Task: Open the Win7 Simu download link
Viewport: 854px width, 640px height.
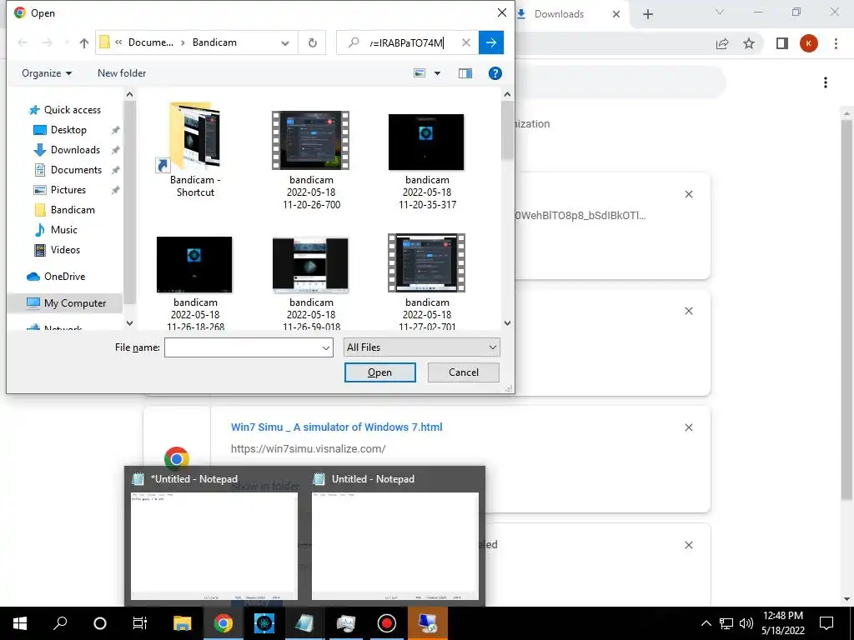Action: point(337,427)
